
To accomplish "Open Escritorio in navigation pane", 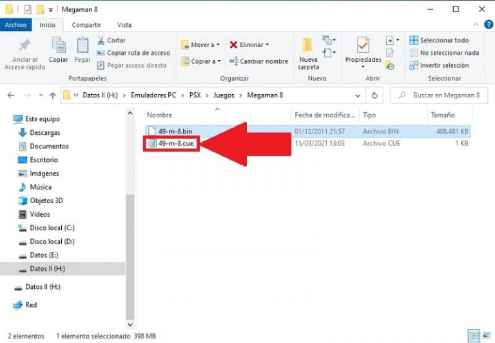I will (x=38, y=160).
